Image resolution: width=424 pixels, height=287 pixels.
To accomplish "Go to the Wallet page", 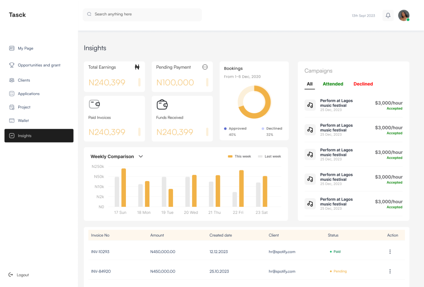I will coord(23,121).
